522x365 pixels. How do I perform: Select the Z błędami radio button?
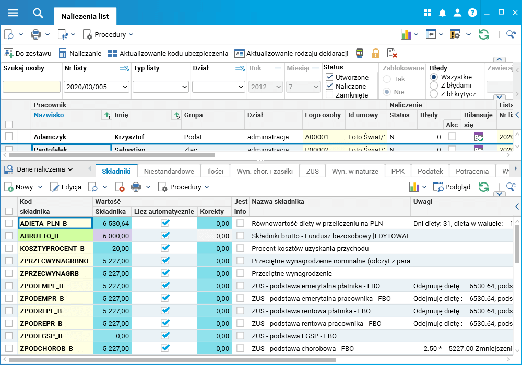coord(434,86)
